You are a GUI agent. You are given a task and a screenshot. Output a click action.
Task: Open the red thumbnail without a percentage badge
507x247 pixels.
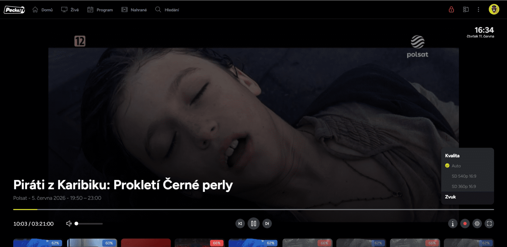(146, 243)
